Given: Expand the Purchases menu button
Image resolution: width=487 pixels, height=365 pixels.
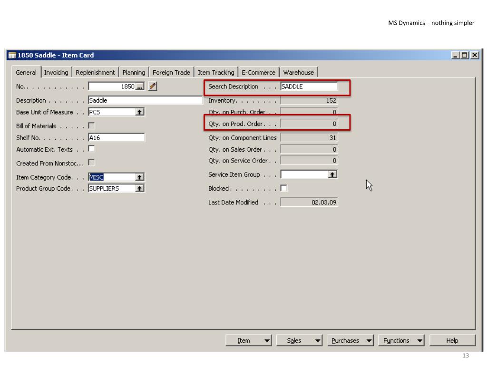Looking at the screenshot, I should (x=350, y=340).
